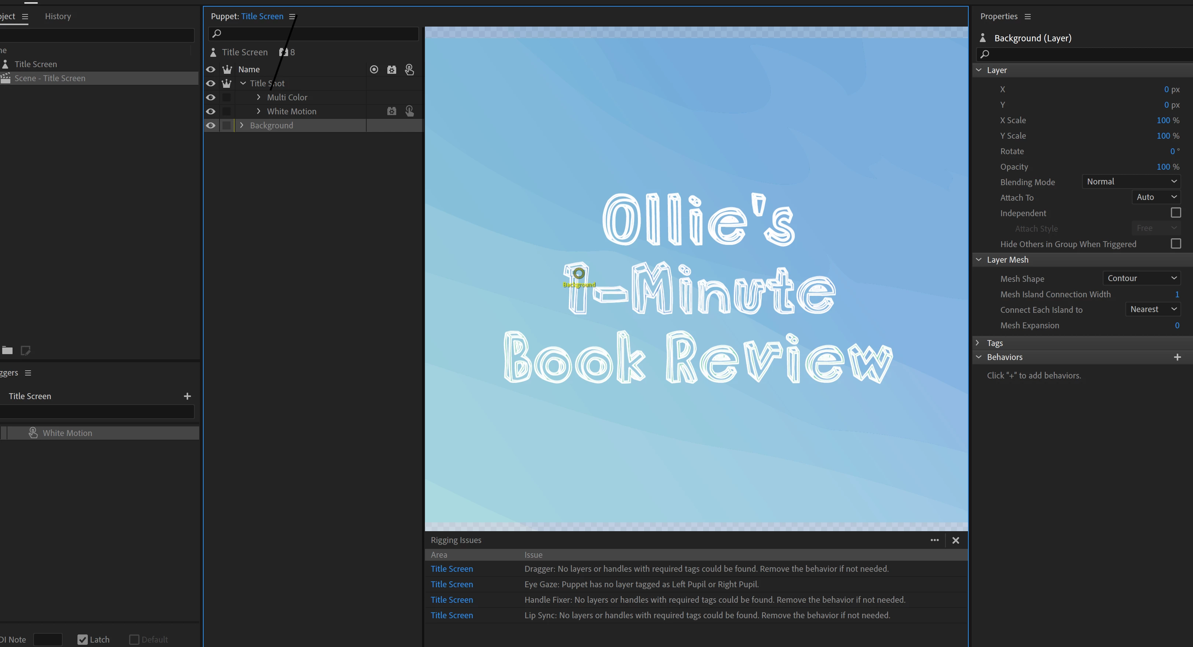Check Hide Others in Group When Triggered

pyautogui.click(x=1175, y=243)
